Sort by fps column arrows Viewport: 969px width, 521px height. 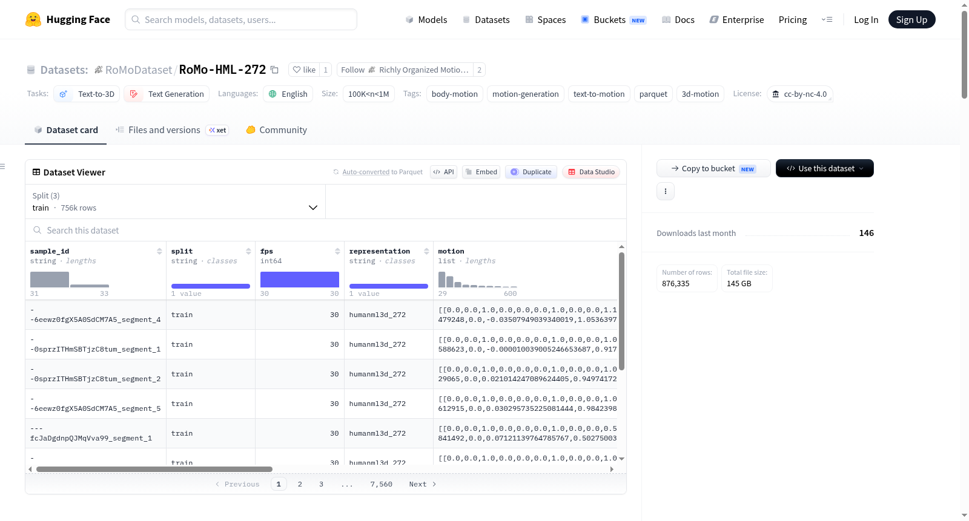(x=337, y=251)
